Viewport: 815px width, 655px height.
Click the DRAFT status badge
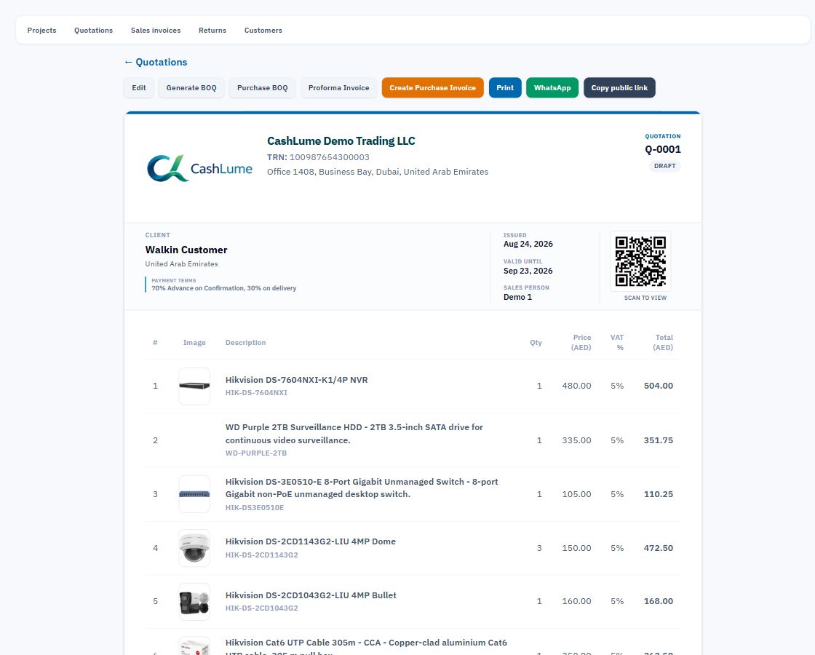[x=665, y=166]
